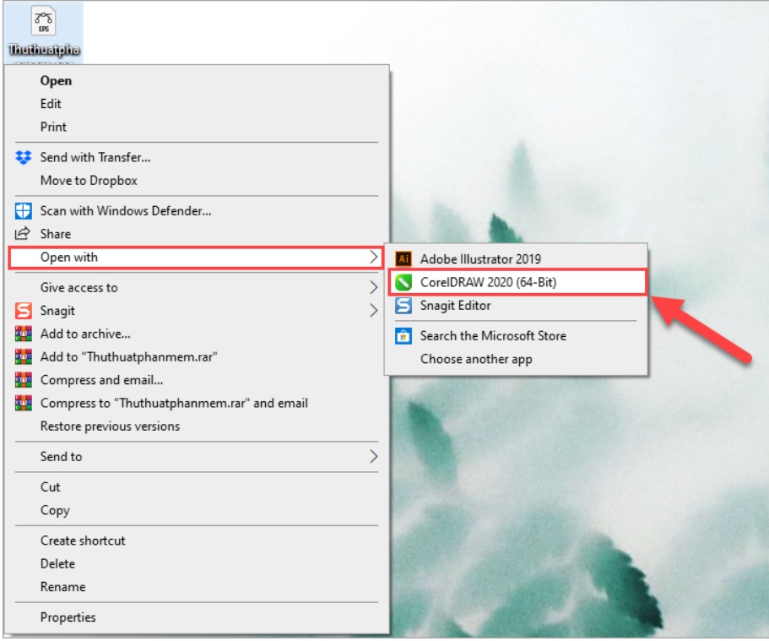
Task: Open the Give access to entry
Action: coord(197,288)
